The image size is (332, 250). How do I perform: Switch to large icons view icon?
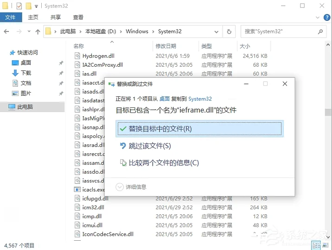point(325,245)
